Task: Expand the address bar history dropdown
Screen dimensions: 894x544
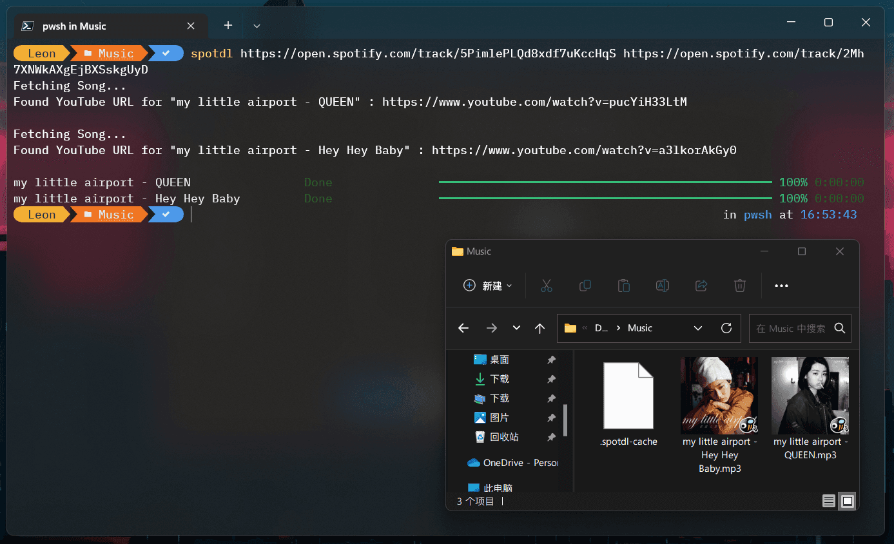Action: point(698,328)
